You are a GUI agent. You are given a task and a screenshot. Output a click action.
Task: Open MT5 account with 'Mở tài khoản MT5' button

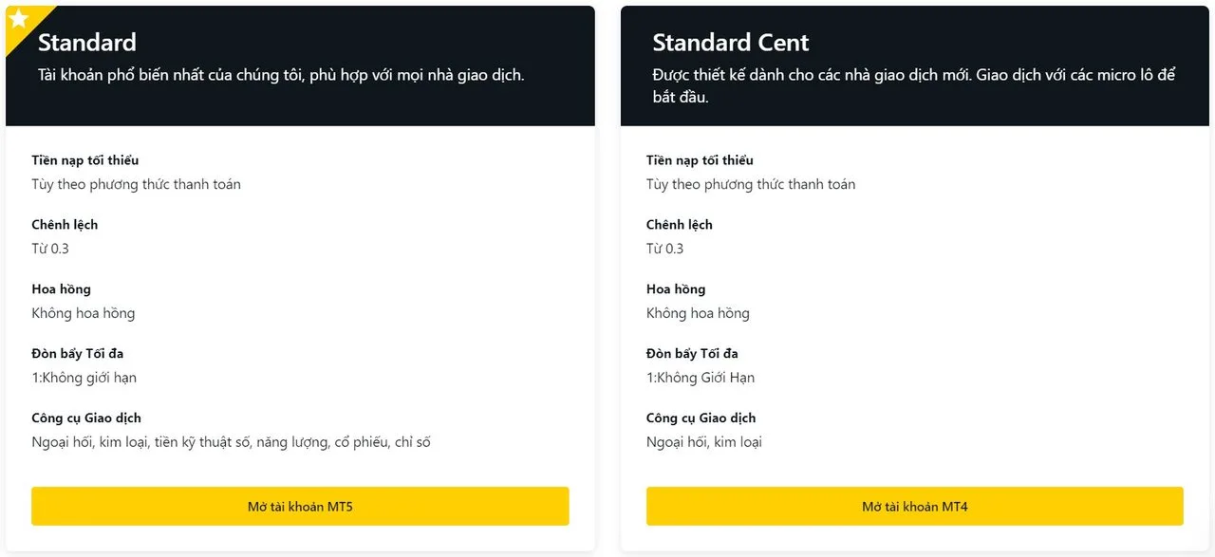click(300, 507)
